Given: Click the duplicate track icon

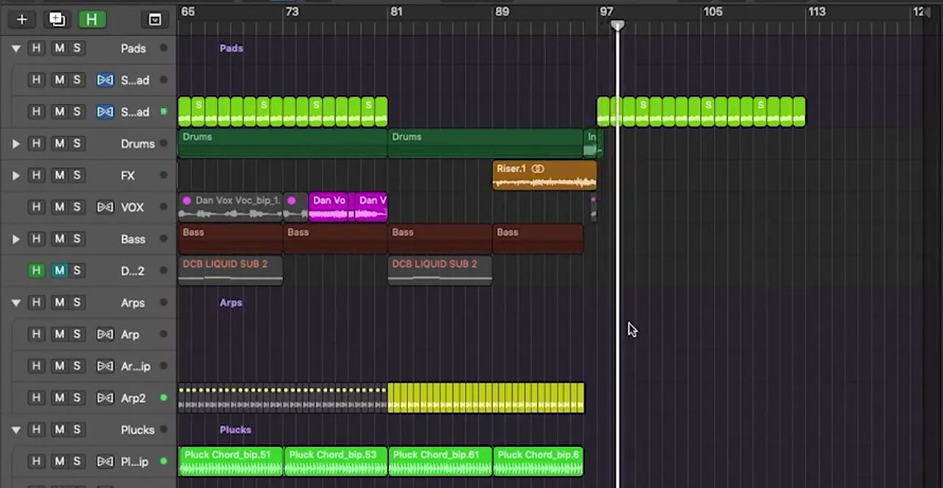Looking at the screenshot, I should point(57,19).
